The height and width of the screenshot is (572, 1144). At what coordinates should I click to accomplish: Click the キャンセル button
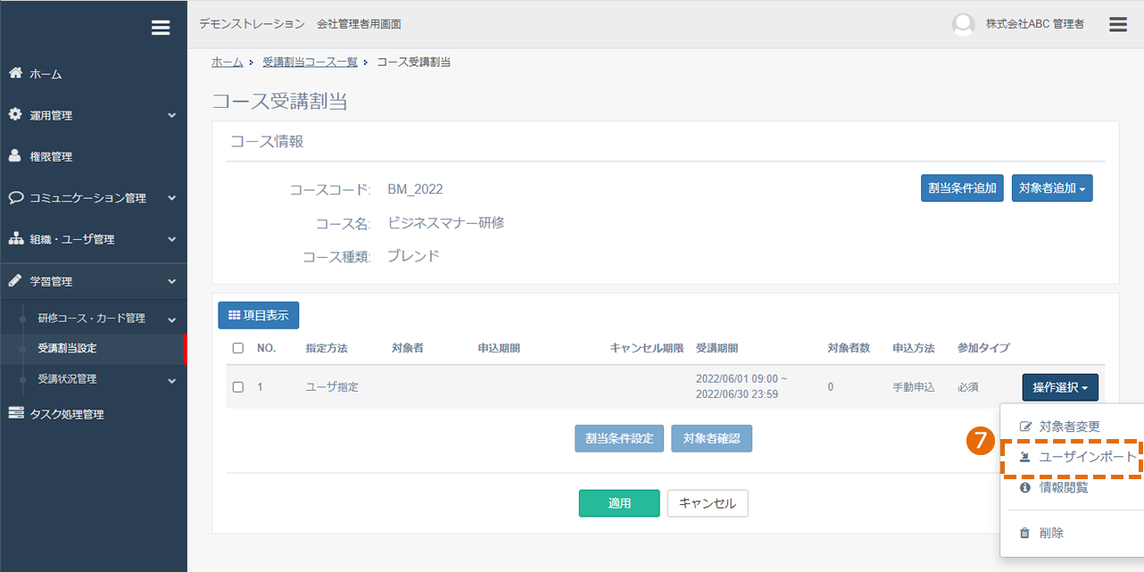[708, 503]
